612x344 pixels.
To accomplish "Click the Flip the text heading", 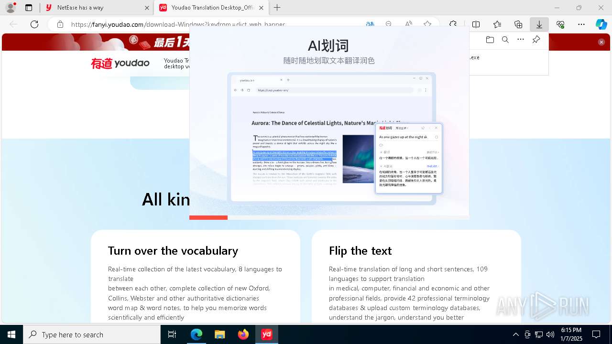I will coord(361,251).
